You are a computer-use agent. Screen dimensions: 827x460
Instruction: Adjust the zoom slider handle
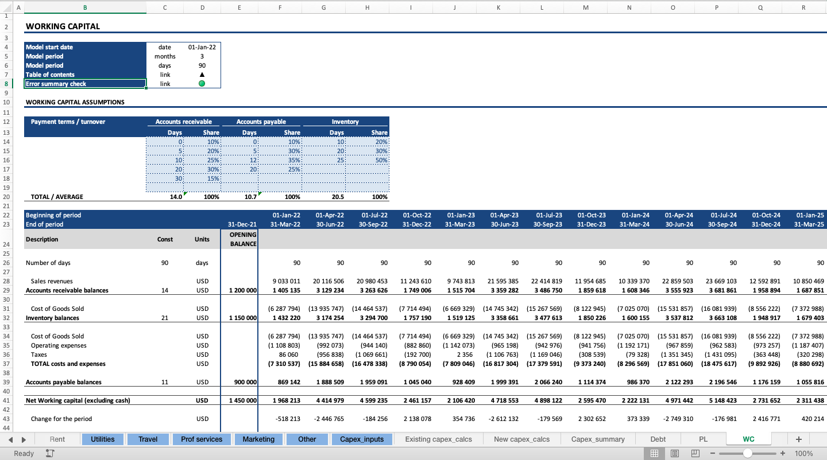pos(747,453)
